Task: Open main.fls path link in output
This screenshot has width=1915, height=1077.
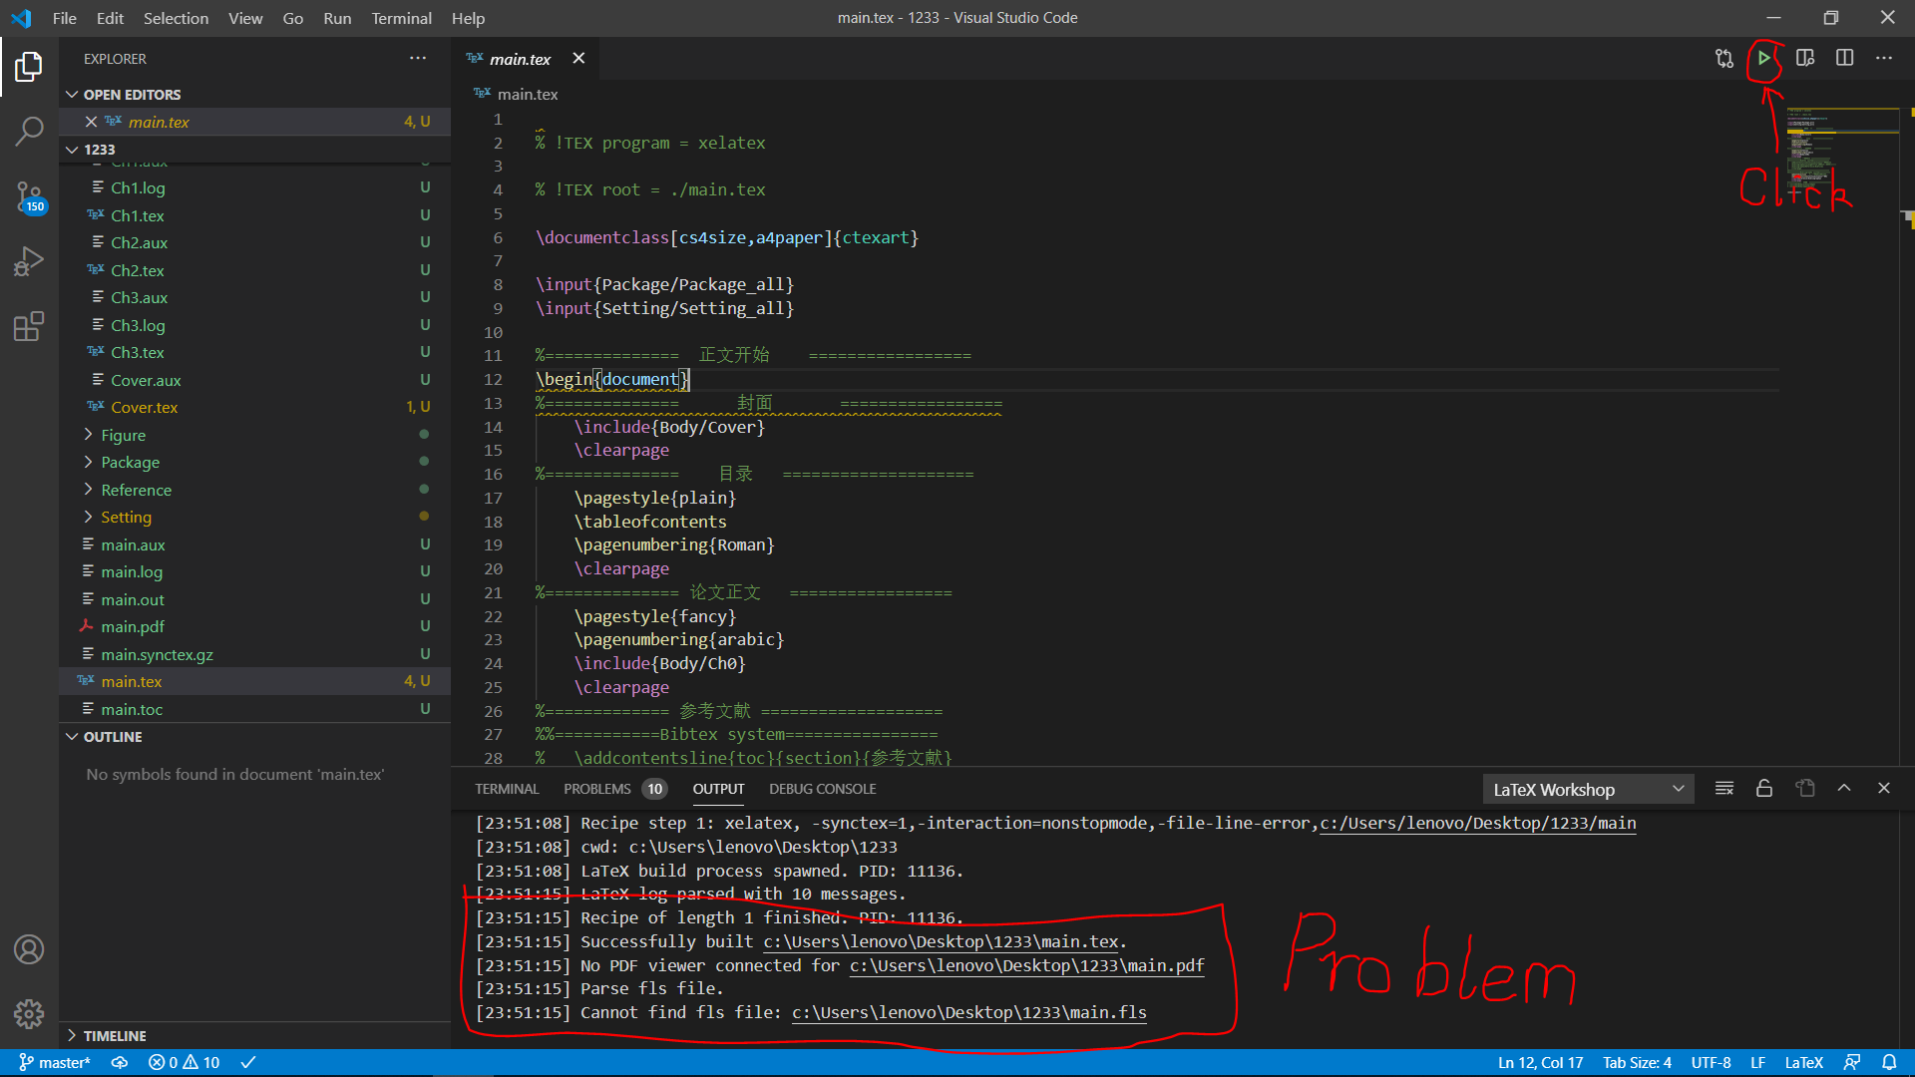Action: [x=968, y=1012]
